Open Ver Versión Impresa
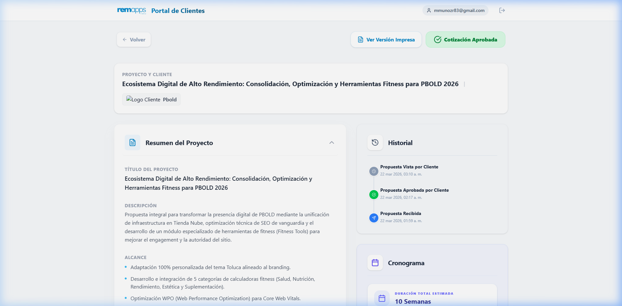This screenshot has height=306, width=622. pyautogui.click(x=386, y=39)
